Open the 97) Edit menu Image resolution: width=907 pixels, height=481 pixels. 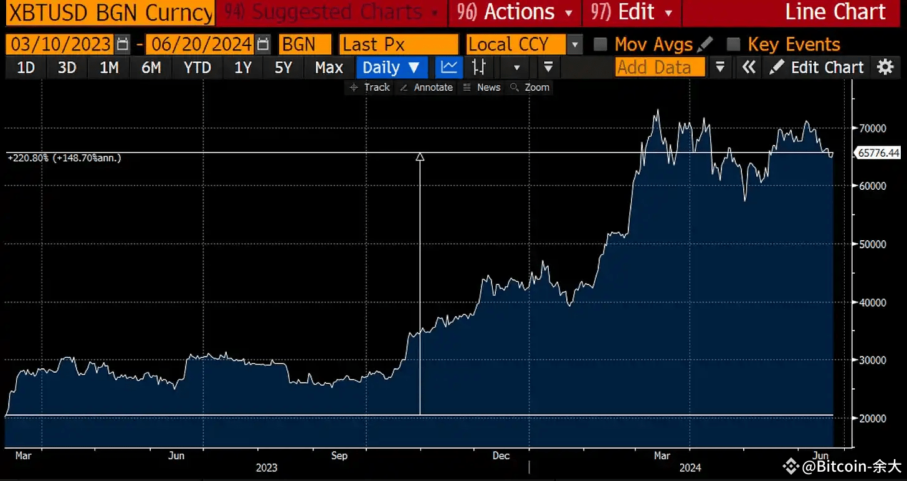pyautogui.click(x=632, y=12)
